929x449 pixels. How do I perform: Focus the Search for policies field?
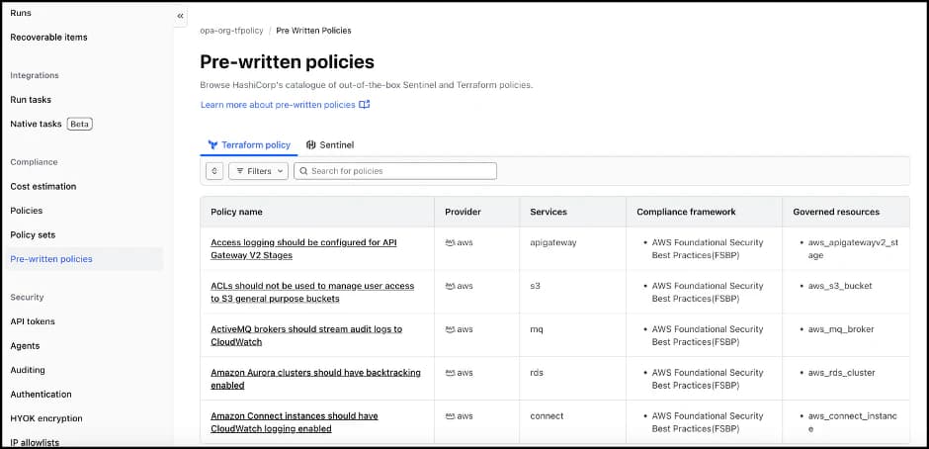pyautogui.click(x=395, y=171)
